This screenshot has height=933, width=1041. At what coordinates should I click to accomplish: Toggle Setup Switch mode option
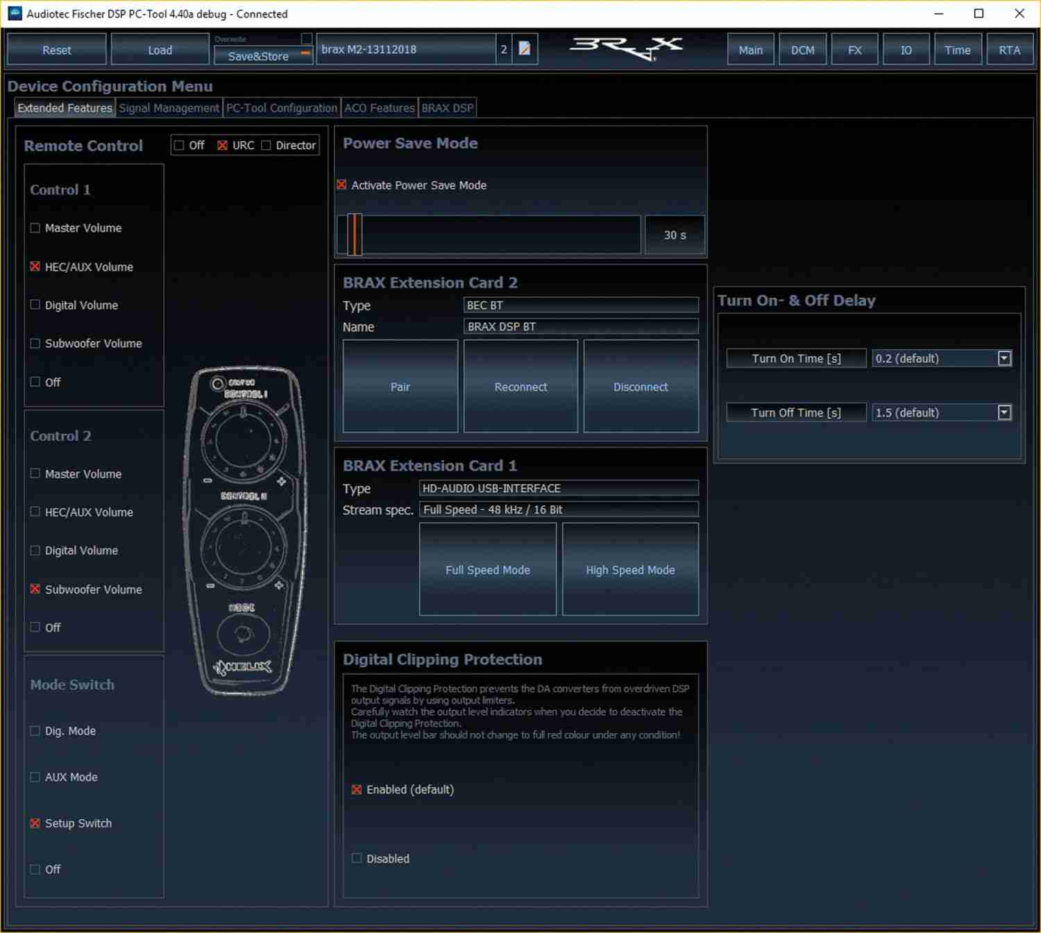pyautogui.click(x=35, y=823)
